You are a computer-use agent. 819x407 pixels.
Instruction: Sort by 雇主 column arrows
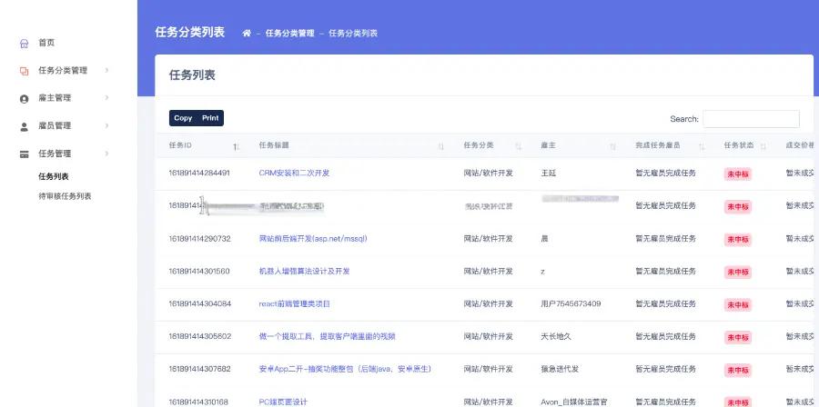click(x=612, y=147)
